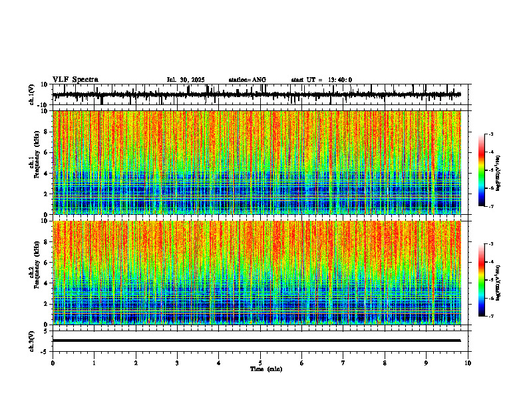The width and height of the screenshot is (527, 407).
Task: Click inside the ch.2 spectrogram panel
Action: pyautogui.click(x=256, y=273)
